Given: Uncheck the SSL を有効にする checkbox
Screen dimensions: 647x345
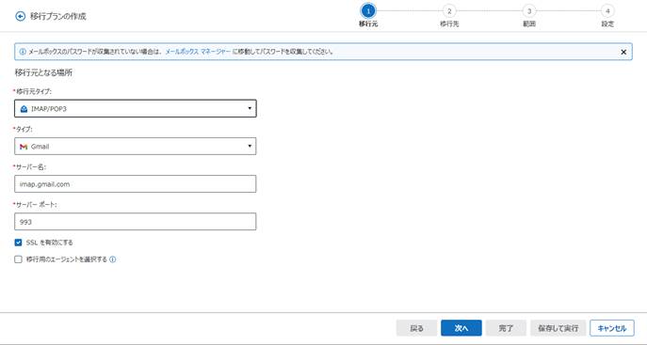Looking at the screenshot, I should coord(18,243).
